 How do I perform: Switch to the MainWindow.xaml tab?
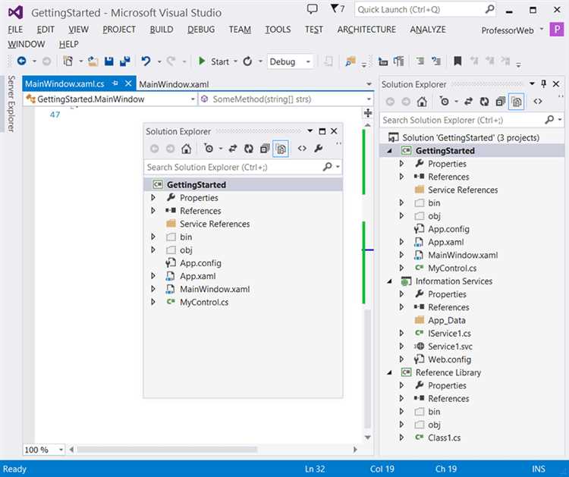(174, 84)
